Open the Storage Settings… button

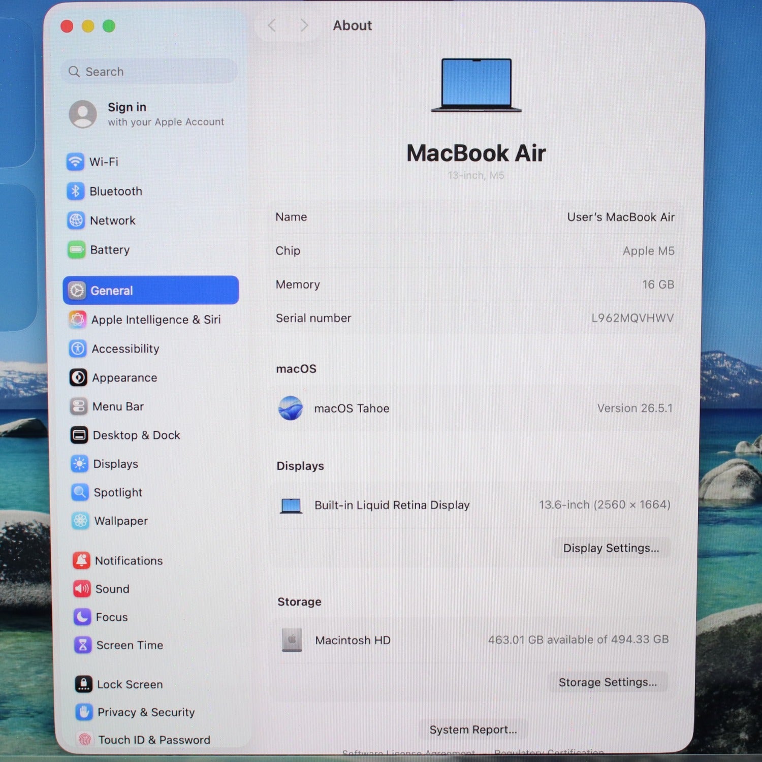pyautogui.click(x=608, y=682)
